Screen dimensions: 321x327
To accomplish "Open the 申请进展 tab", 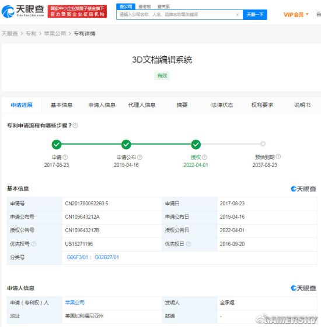I will pyautogui.click(x=22, y=105).
